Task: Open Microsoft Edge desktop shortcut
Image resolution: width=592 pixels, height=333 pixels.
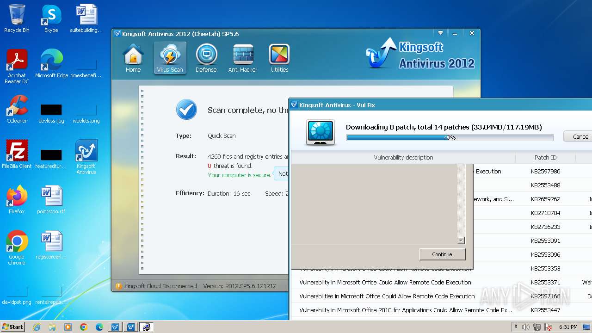Action: point(51,64)
